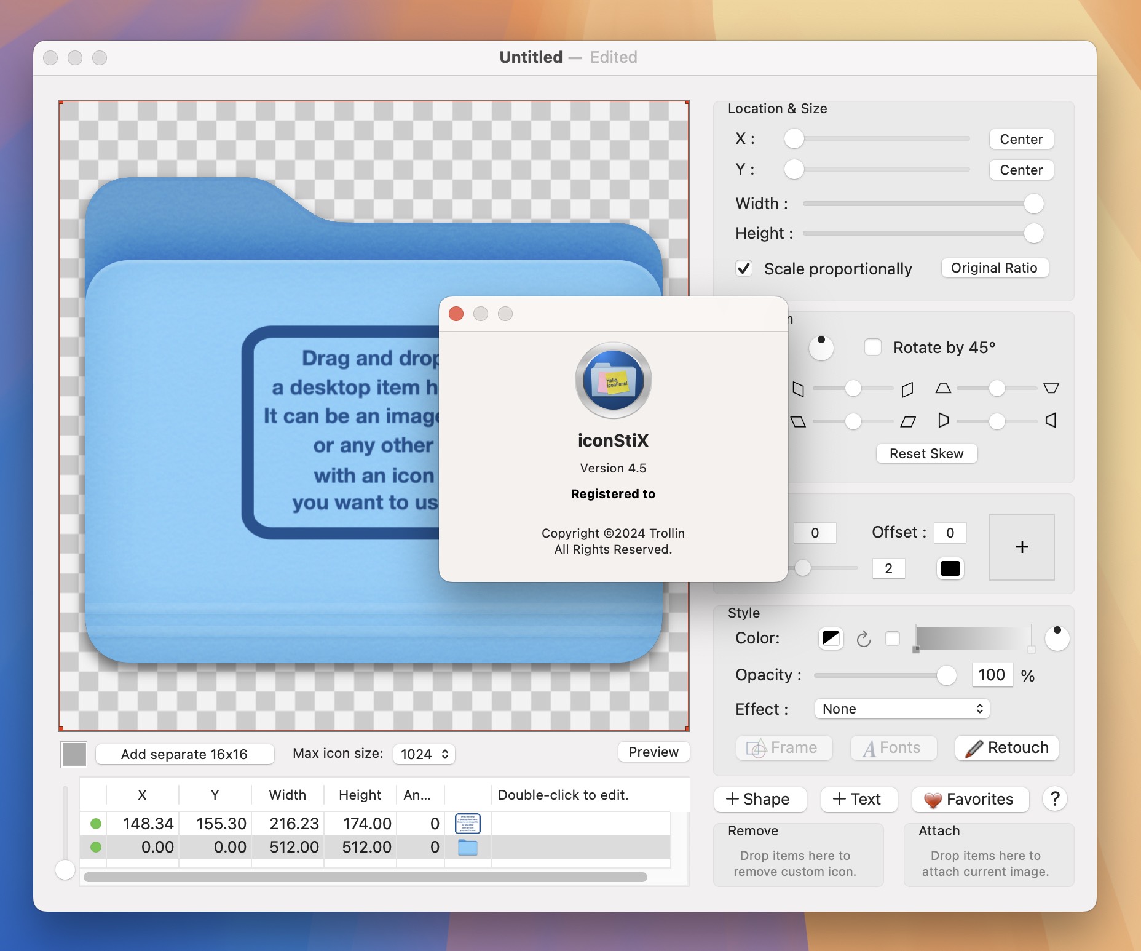Click the X location slider knob

click(794, 138)
